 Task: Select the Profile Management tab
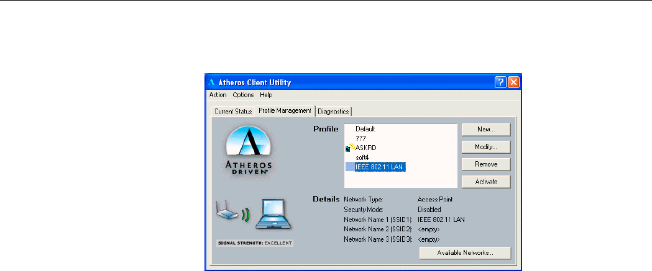(x=285, y=110)
